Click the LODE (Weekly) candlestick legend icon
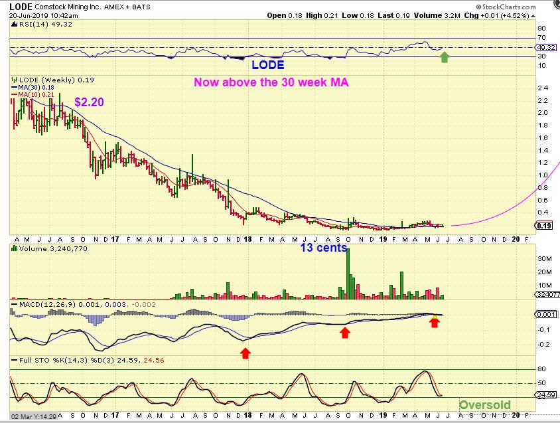The width and height of the screenshot is (560, 423). [x=15, y=80]
